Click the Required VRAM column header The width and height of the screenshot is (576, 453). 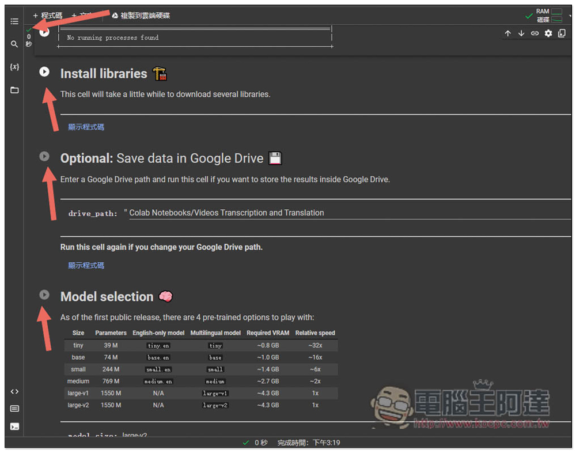(x=268, y=333)
